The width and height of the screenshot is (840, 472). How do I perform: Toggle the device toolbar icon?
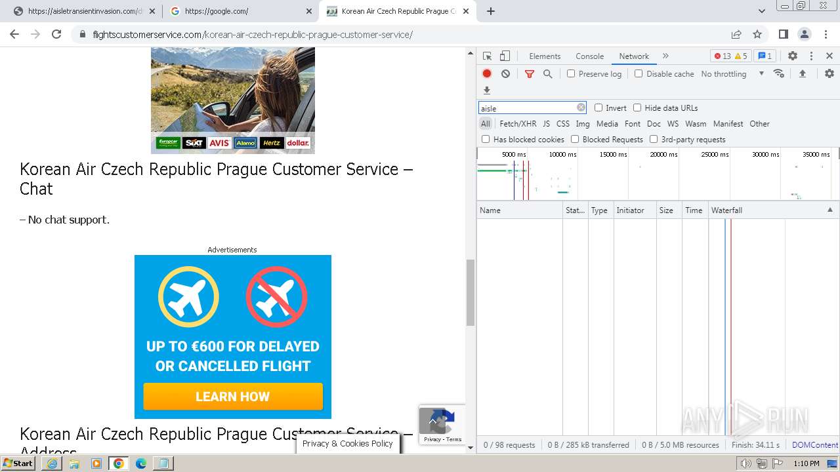[505, 56]
